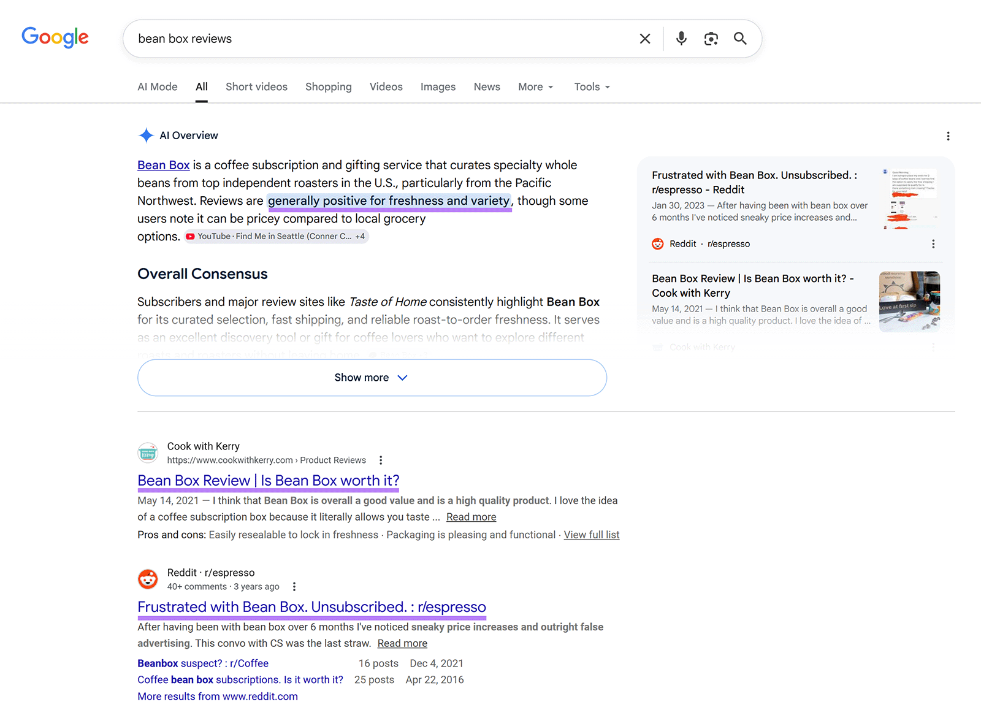Open 'Bean Box Review | Is Bean Box worth it?' result

(x=269, y=481)
